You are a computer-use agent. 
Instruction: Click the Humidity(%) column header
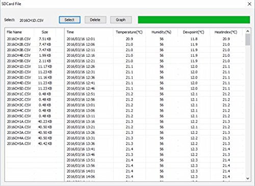click(162, 32)
